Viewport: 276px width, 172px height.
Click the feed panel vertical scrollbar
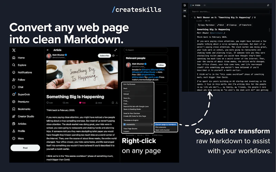point(269,30)
